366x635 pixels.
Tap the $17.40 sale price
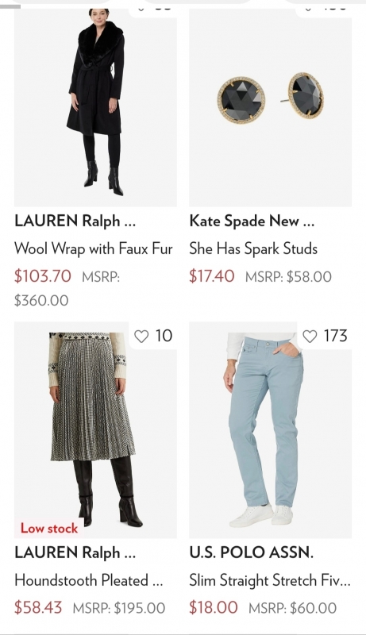coord(212,276)
